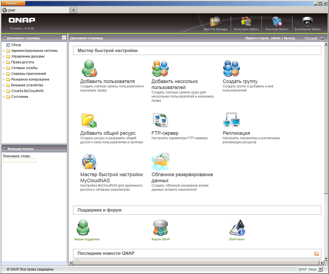Screen dimensions: 329x274
Task: Click the home icon beside Домашняя страница
Action: 4,38
